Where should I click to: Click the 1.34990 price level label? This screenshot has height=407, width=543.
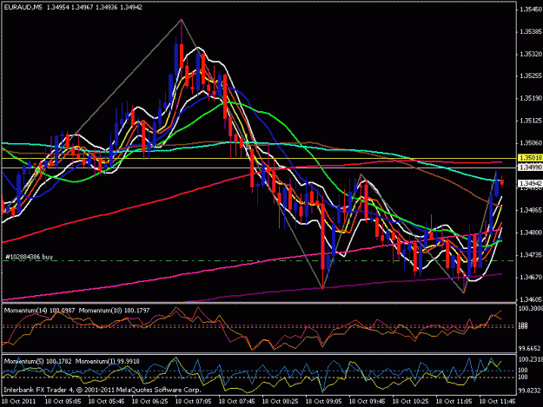click(530, 167)
